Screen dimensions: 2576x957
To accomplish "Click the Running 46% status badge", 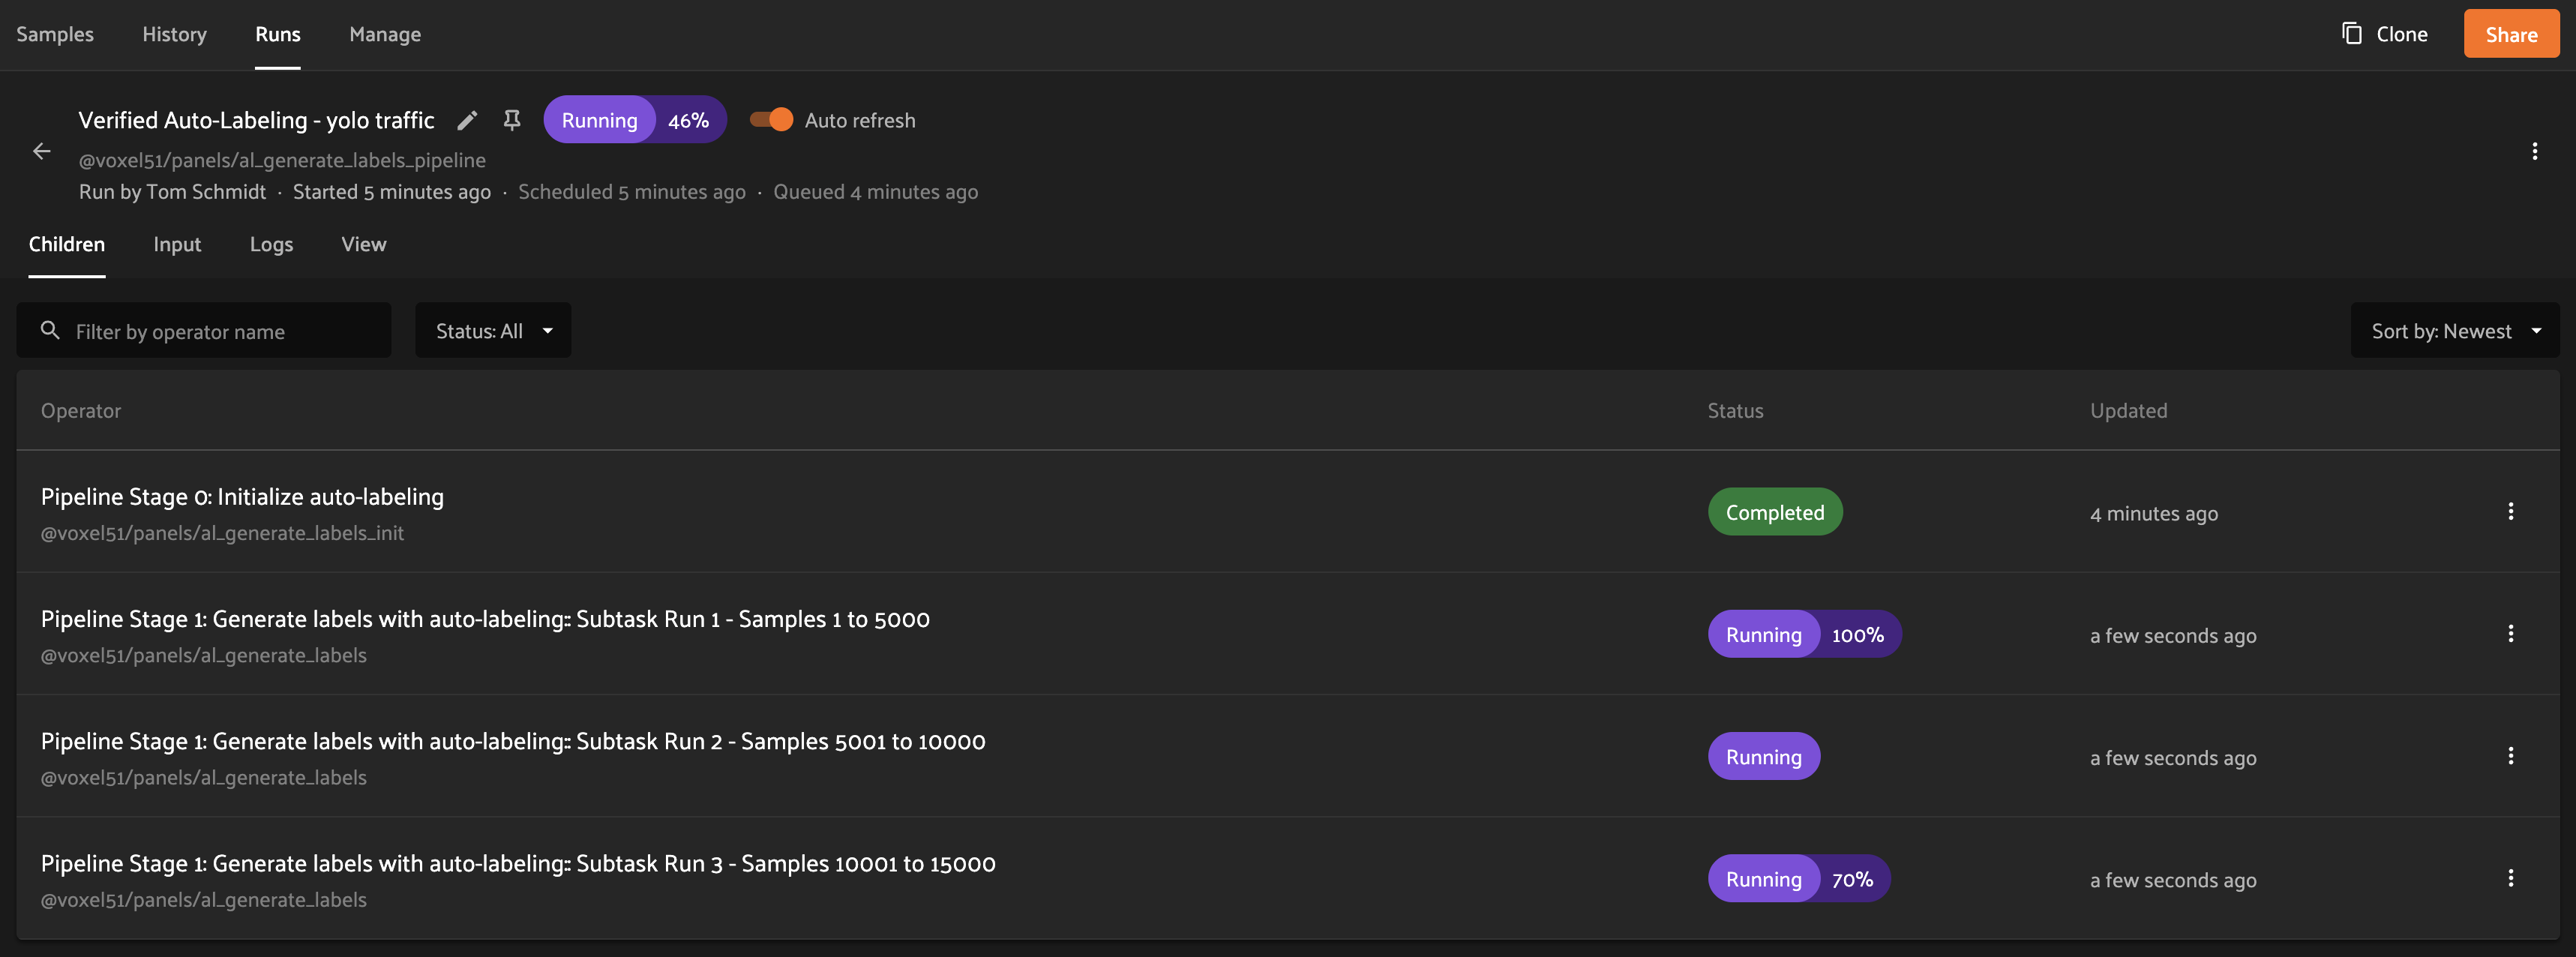I will tap(635, 119).
